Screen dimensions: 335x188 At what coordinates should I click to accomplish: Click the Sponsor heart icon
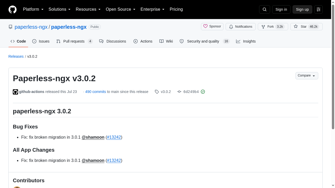[205, 26]
